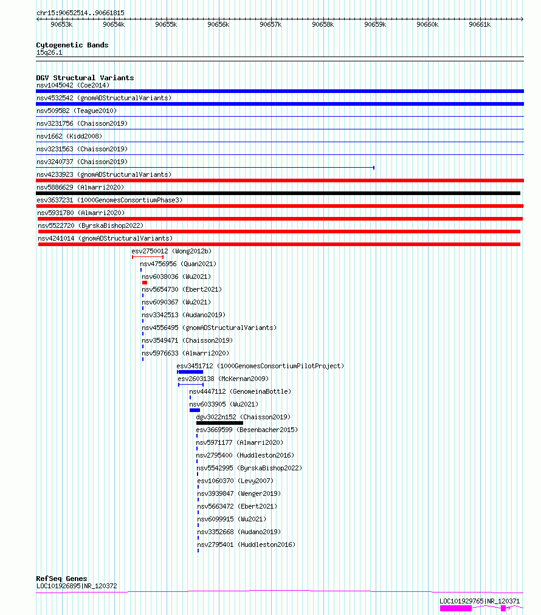Open nsv3939847 (Wenger2019) label

[239, 493]
